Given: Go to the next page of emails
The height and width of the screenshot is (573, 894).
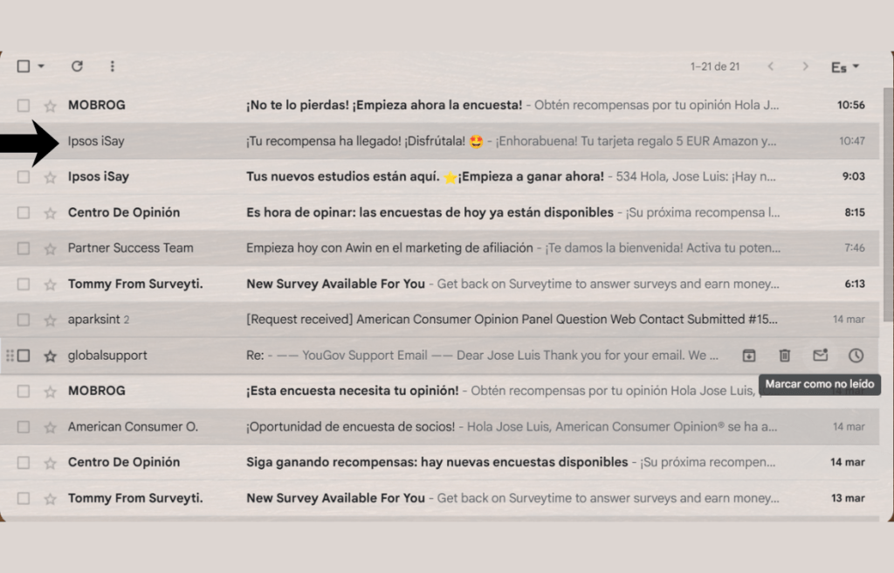Looking at the screenshot, I should point(805,66).
